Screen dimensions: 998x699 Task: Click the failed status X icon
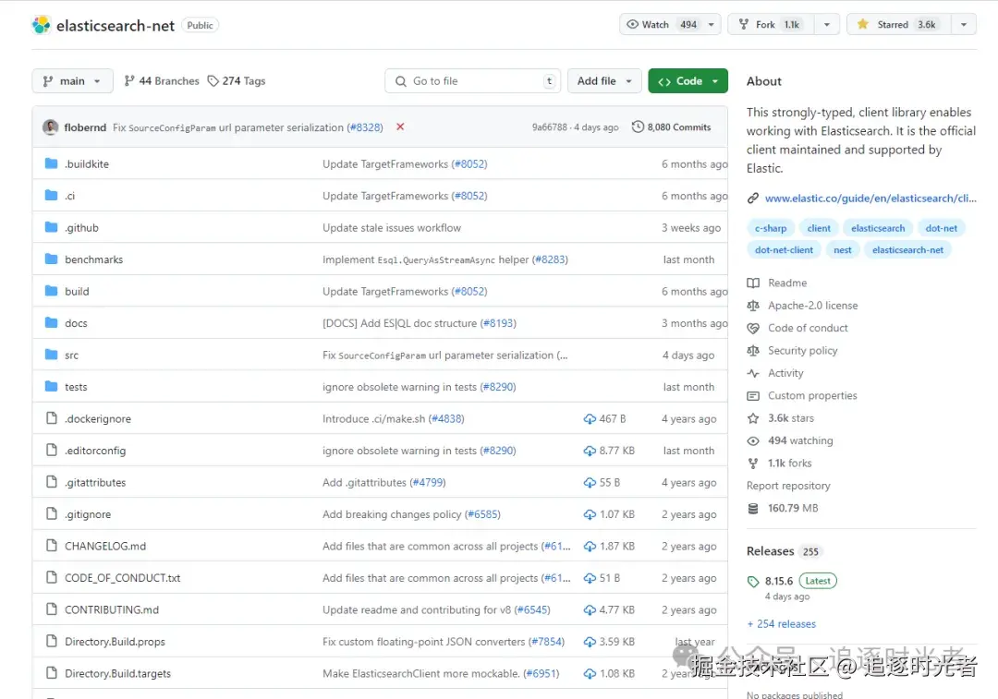(x=400, y=127)
